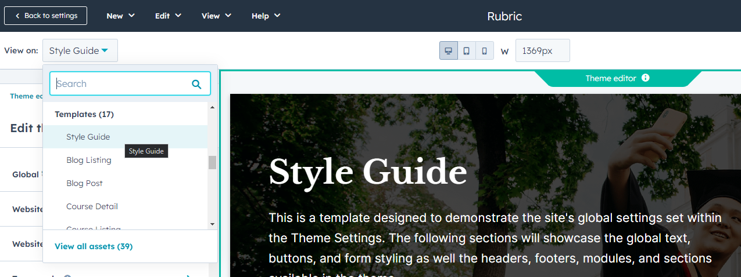Viewport: 741px width, 277px height.
Task: Select Course Detail template
Action: (x=125, y=206)
